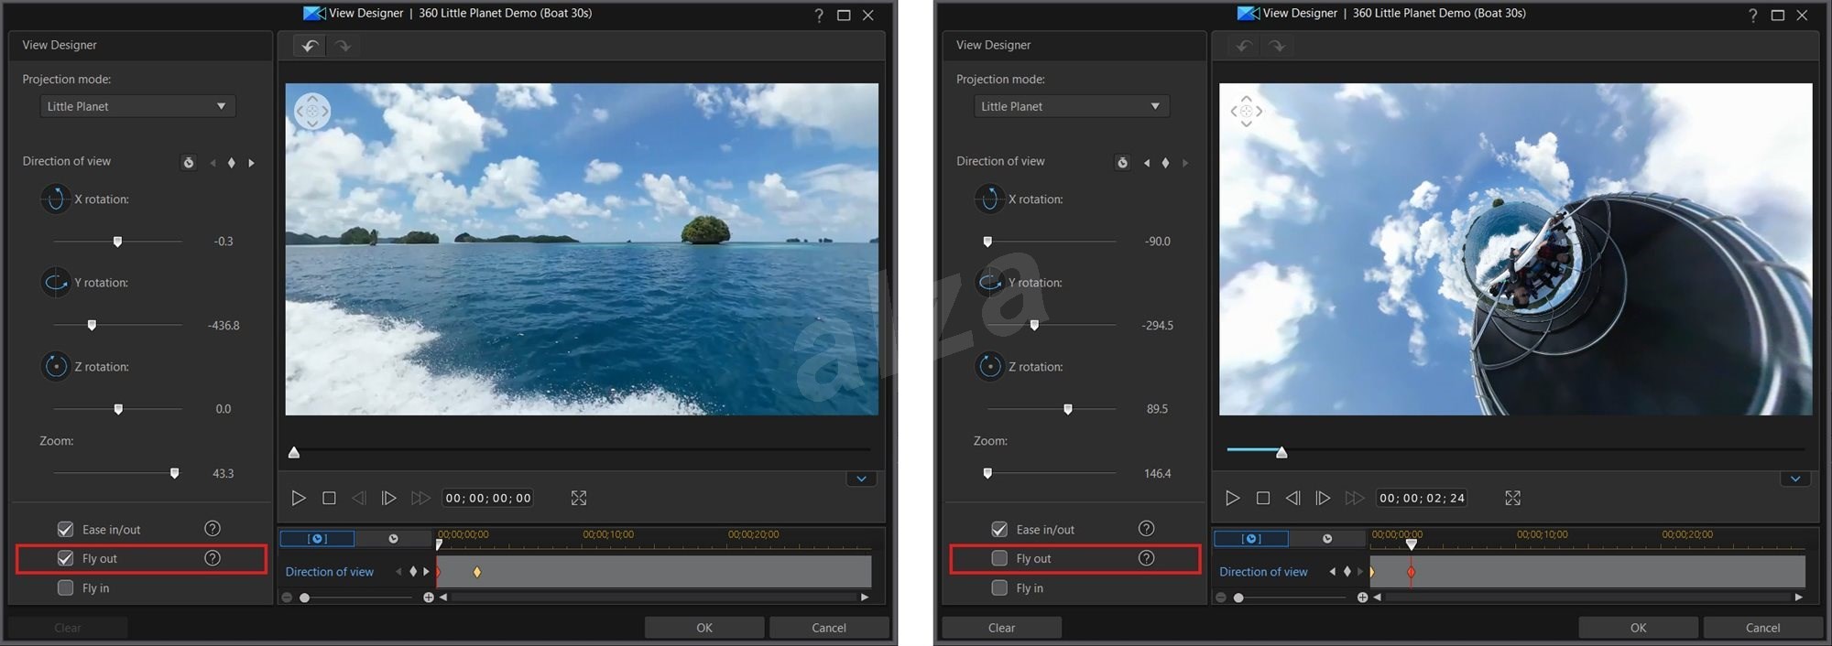Screen dimensions: 1832x646
Task: Click Clear in the right View Designer window
Action: point(1001,628)
